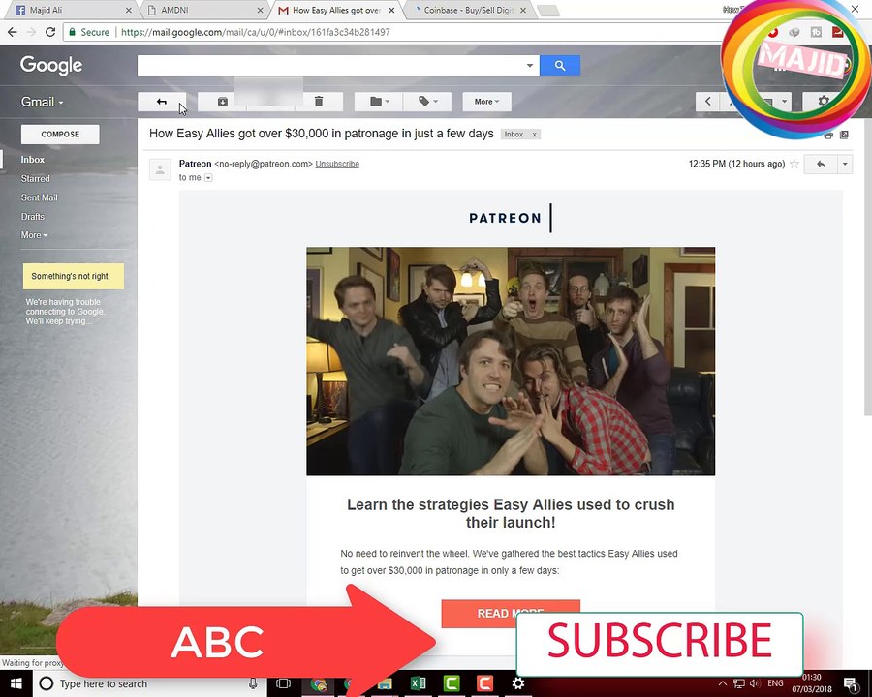Click the Patreon sender avatar
Screen dimensions: 872x697
pyautogui.click(x=160, y=170)
